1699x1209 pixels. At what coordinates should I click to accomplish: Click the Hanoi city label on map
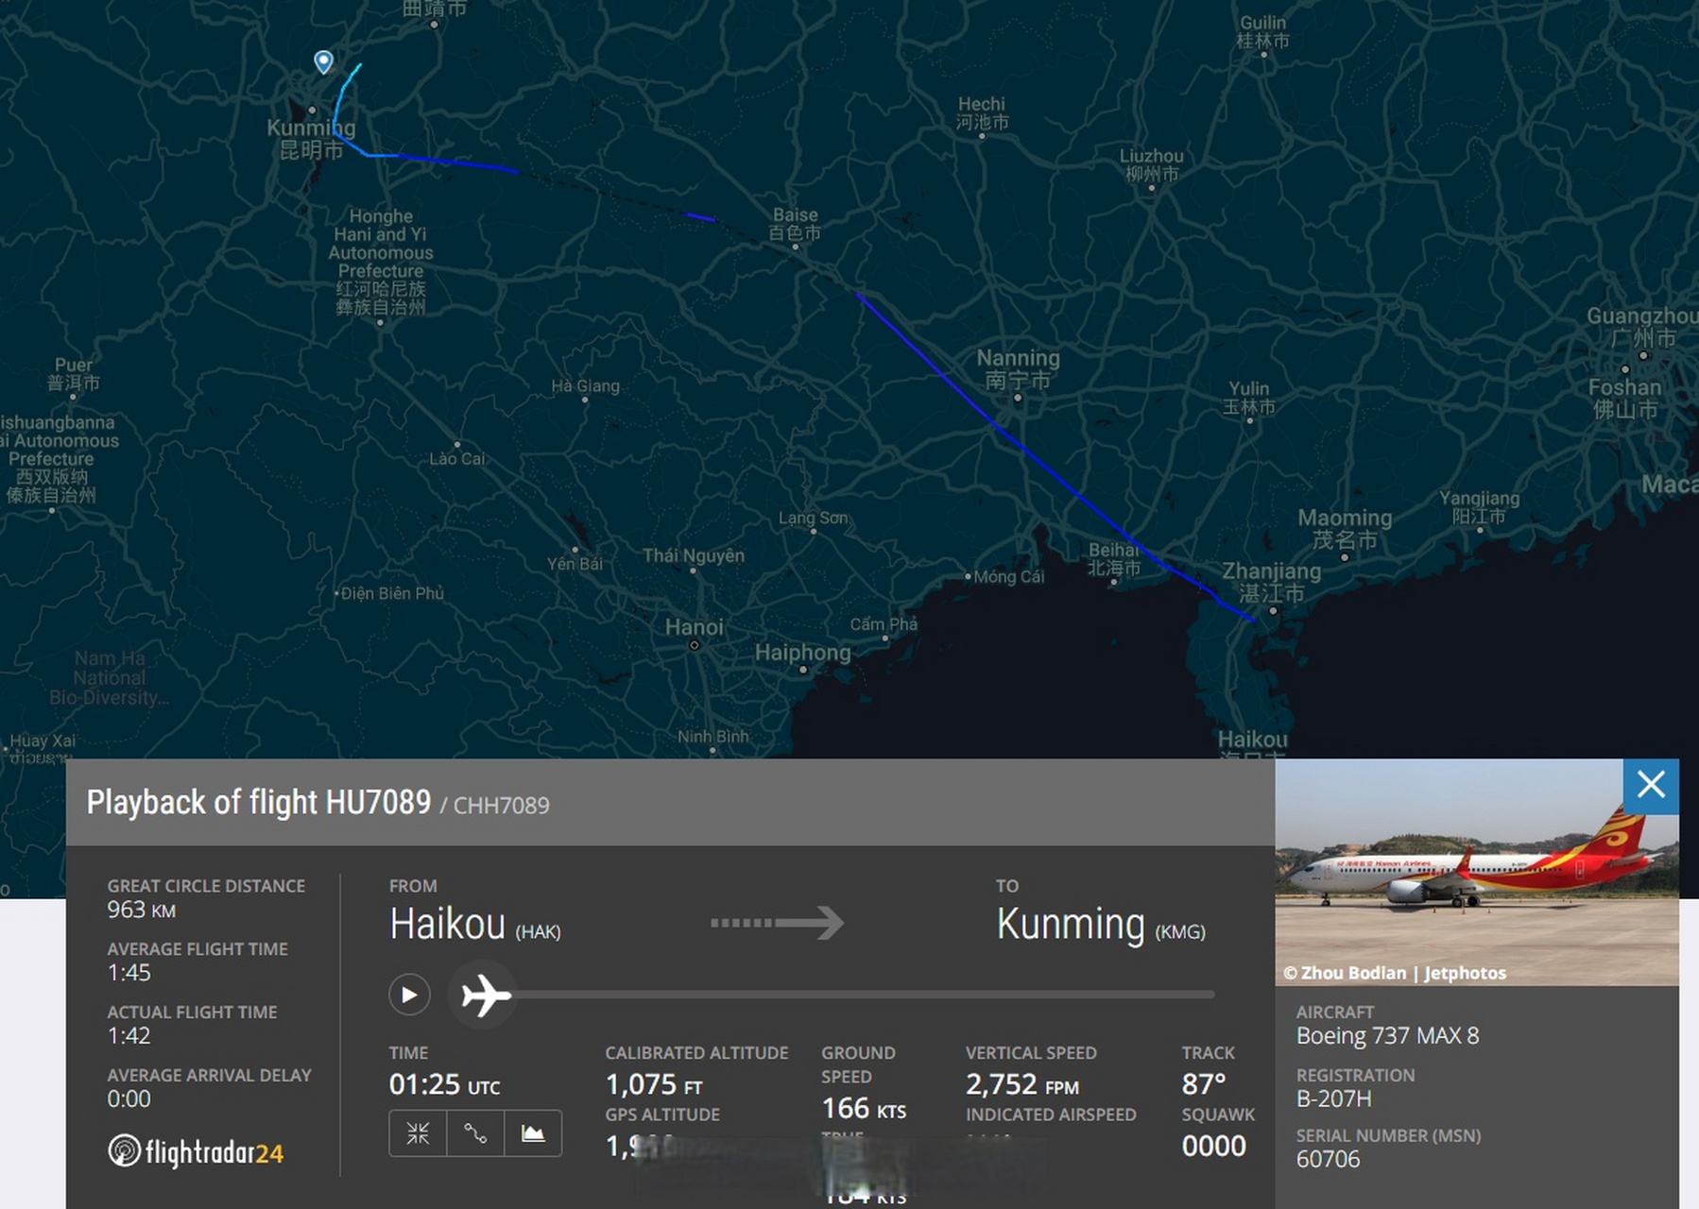694,627
